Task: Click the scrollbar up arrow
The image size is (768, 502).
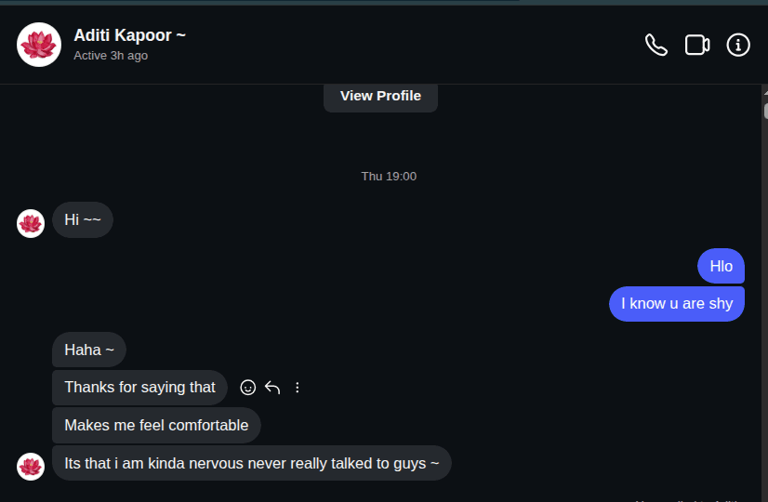Action: (x=764, y=93)
